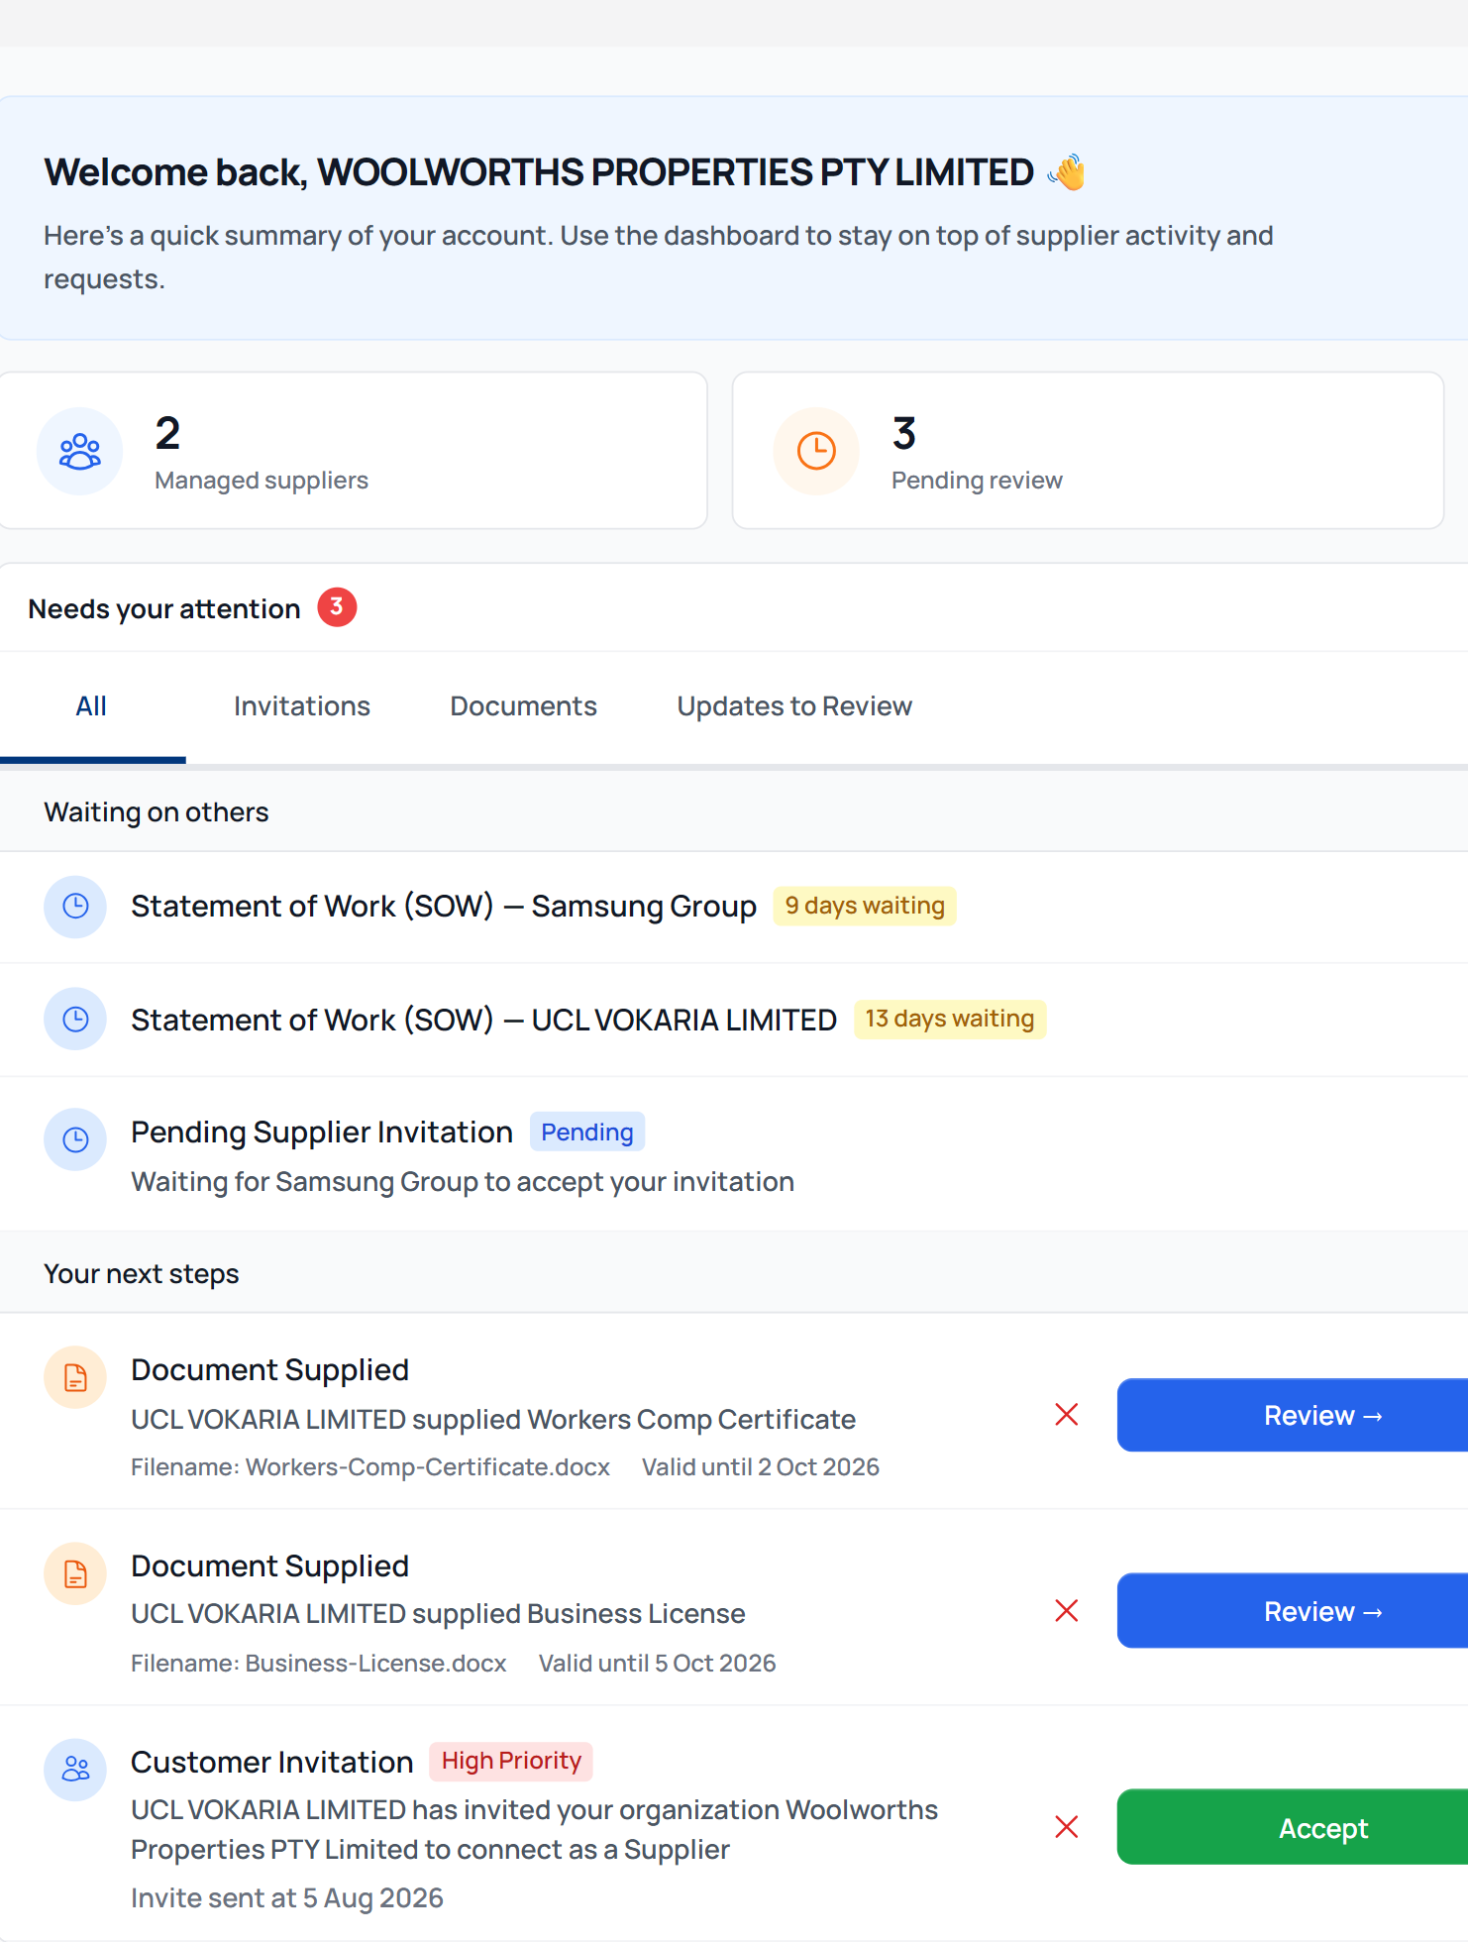
Task: Review the Business License document
Action: pyautogui.click(x=1293, y=1611)
